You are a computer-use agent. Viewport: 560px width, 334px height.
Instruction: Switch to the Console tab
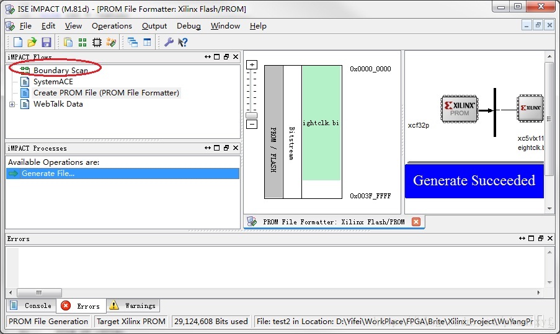(31, 306)
